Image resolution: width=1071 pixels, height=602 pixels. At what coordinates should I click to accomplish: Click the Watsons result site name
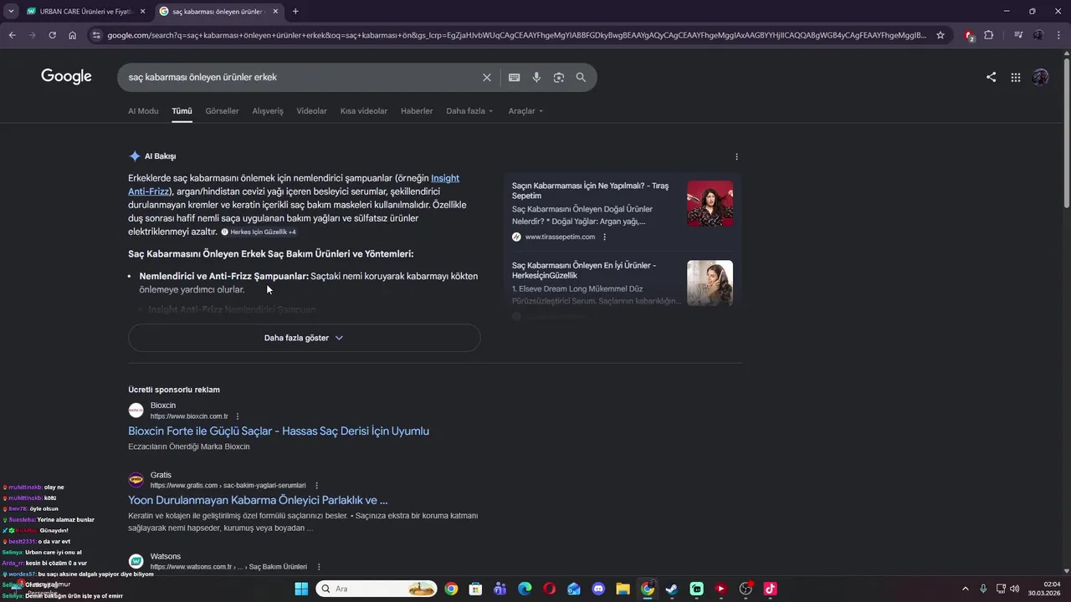click(166, 557)
